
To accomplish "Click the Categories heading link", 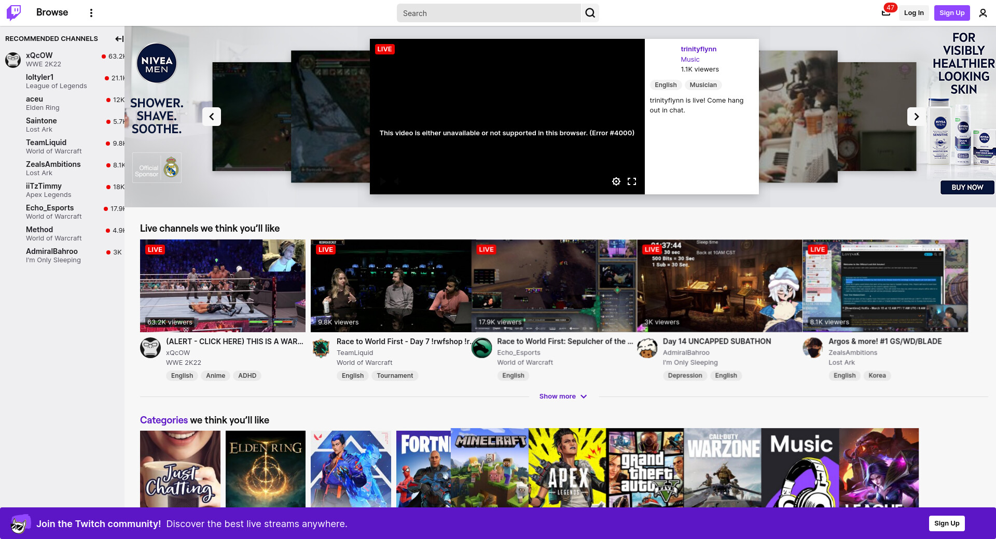I will click(x=163, y=420).
